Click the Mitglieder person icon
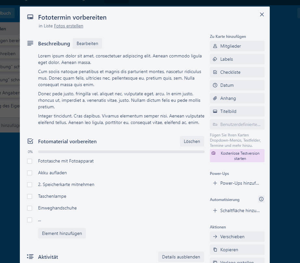300x263 pixels. tap(215, 46)
